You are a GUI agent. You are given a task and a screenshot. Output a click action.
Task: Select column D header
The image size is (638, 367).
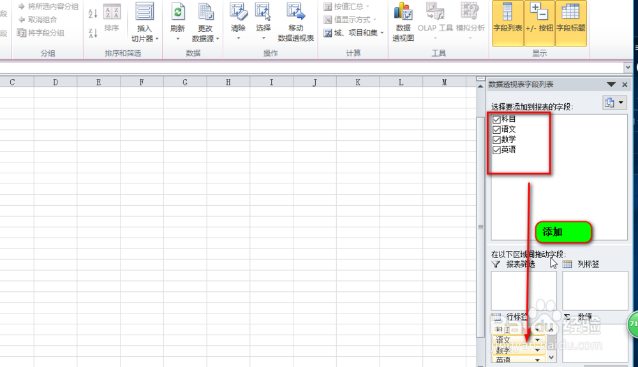point(56,82)
